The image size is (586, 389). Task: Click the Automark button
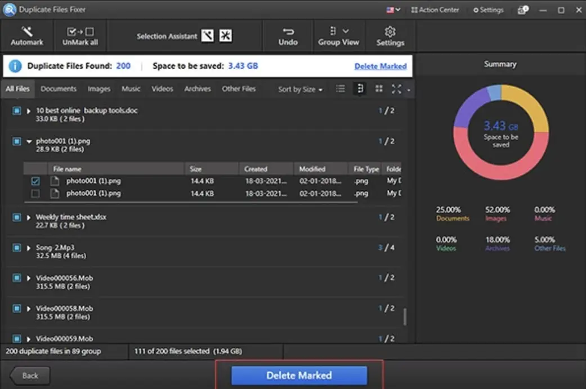click(26, 35)
